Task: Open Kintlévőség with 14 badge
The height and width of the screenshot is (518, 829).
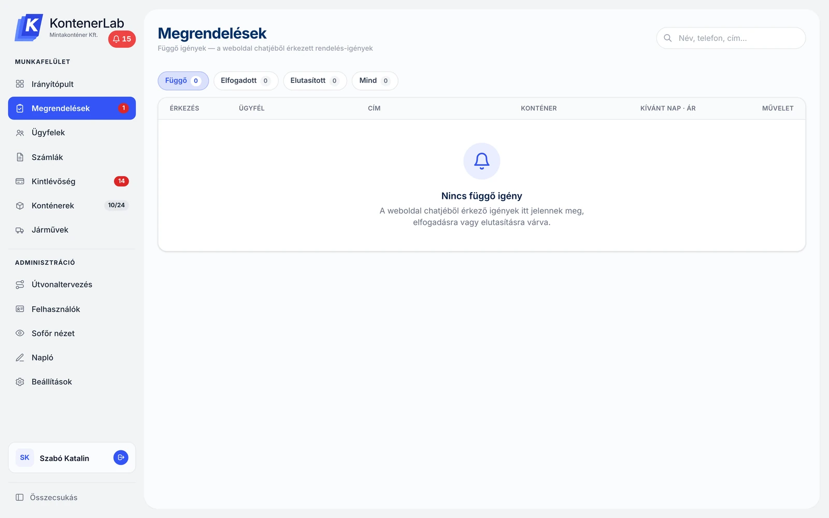Action: (x=72, y=181)
